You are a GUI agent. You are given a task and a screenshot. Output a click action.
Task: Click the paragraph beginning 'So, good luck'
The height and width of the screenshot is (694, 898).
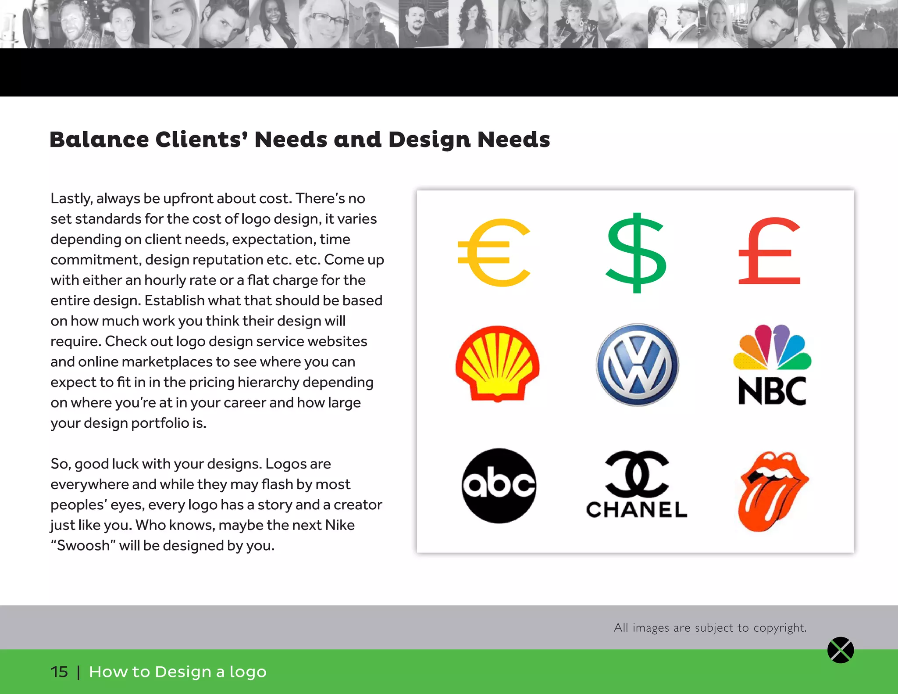(216, 504)
